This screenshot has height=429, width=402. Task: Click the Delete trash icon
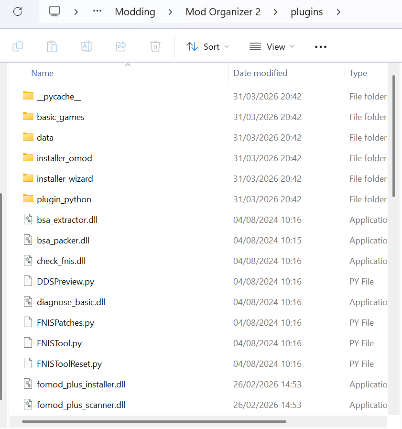155,46
